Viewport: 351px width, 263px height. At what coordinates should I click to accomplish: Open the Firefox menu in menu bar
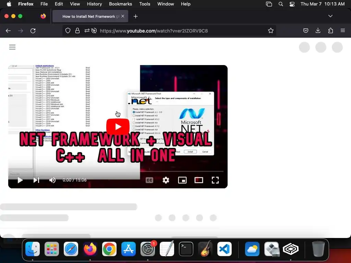(26, 4)
